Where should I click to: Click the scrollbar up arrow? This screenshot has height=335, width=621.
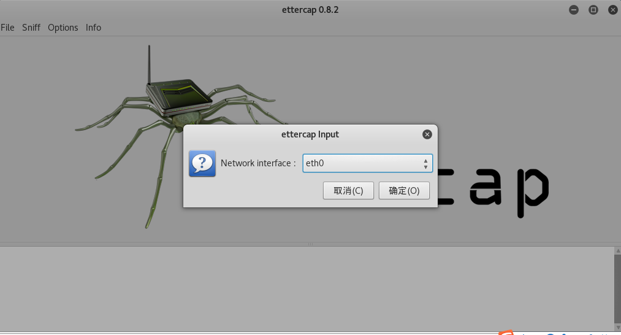pos(618,251)
